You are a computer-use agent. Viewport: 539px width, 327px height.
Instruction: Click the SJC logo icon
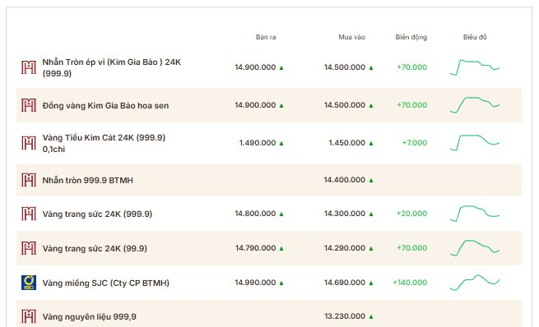tap(29, 283)
